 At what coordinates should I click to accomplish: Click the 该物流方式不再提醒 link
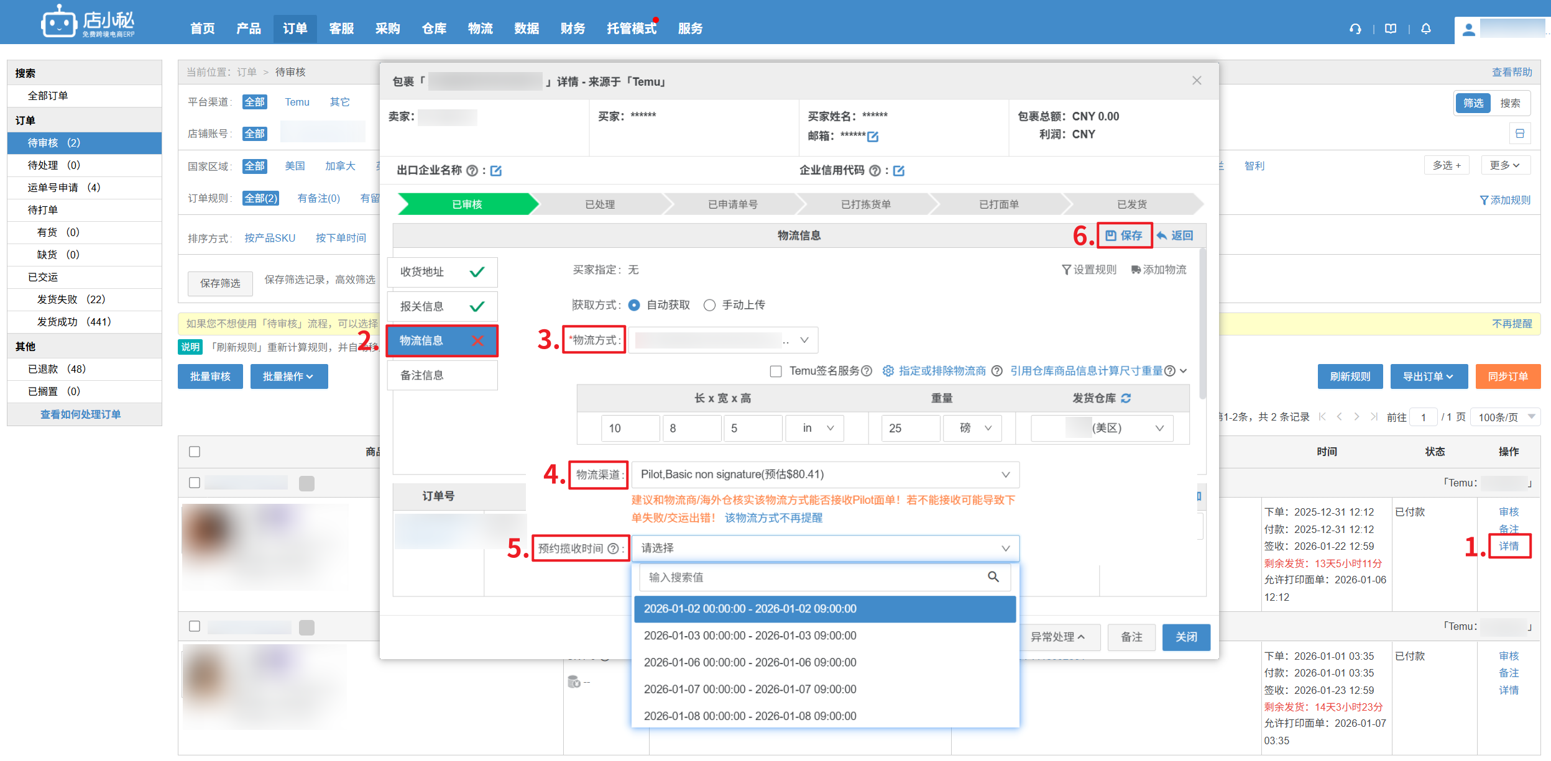pyautogui.click(x=773, y=517)
